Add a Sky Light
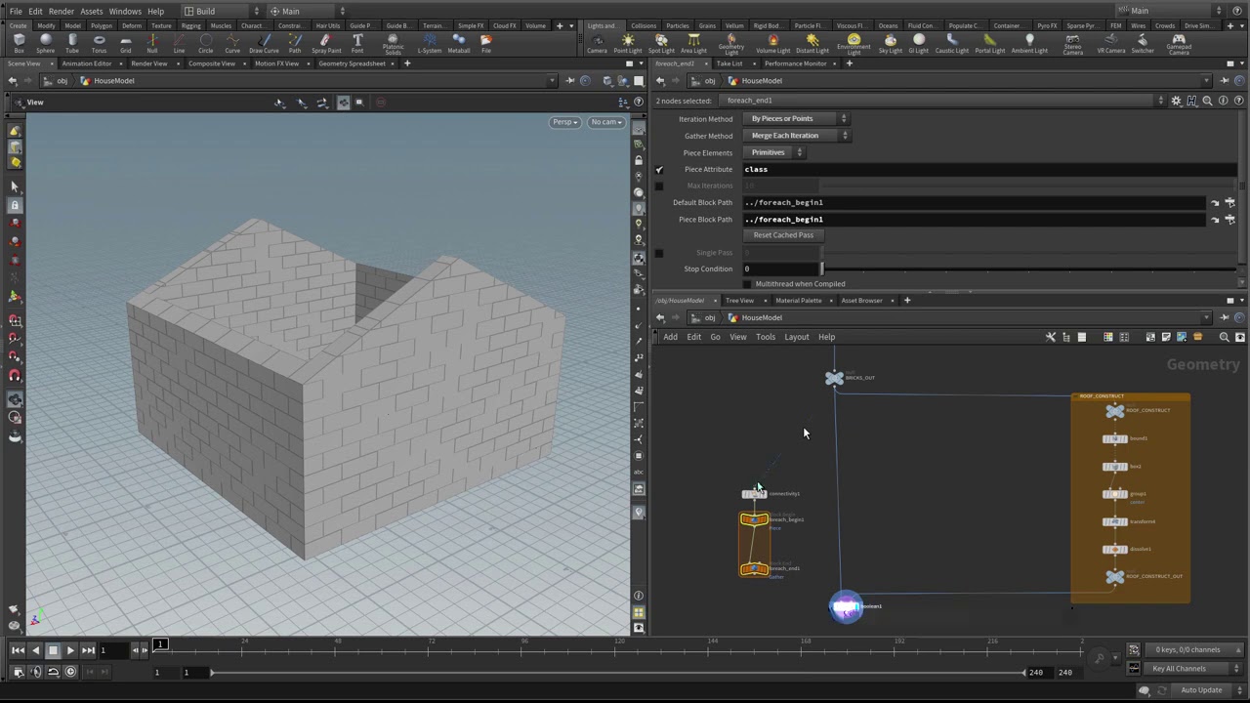 point(891,44)
